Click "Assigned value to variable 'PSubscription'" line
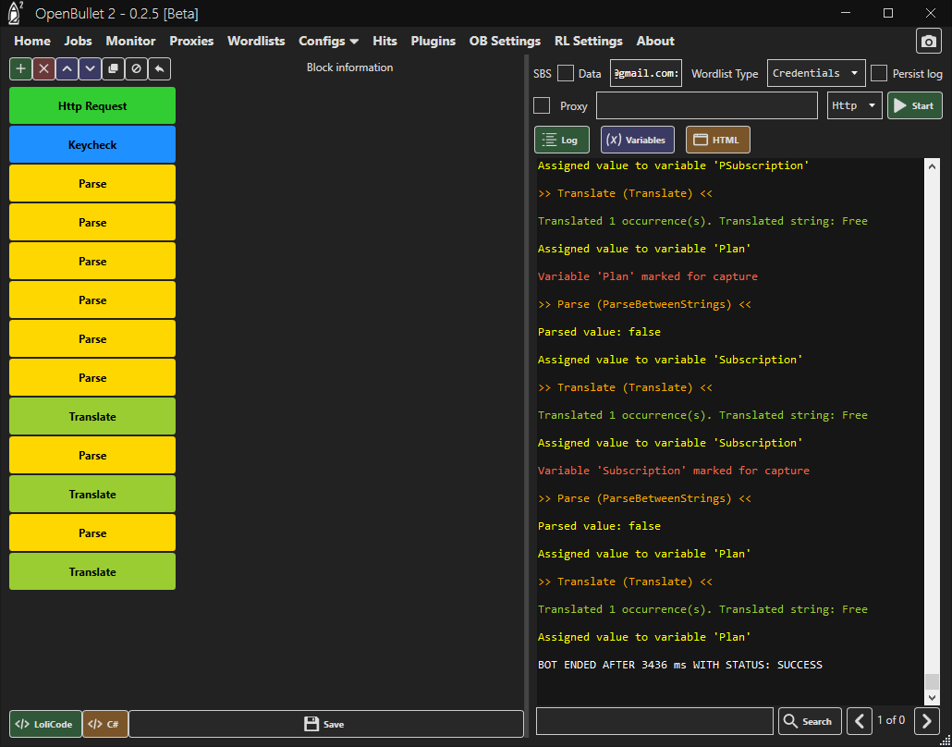952x747 pixels. 673,165
